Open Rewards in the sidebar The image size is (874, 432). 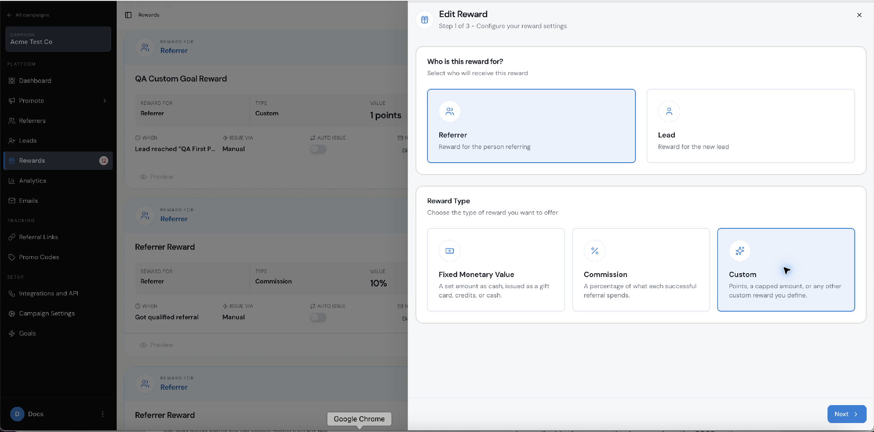(x=58, y=161)
